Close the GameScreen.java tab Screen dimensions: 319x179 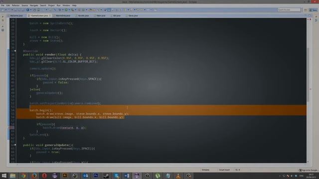coord(50,15)
